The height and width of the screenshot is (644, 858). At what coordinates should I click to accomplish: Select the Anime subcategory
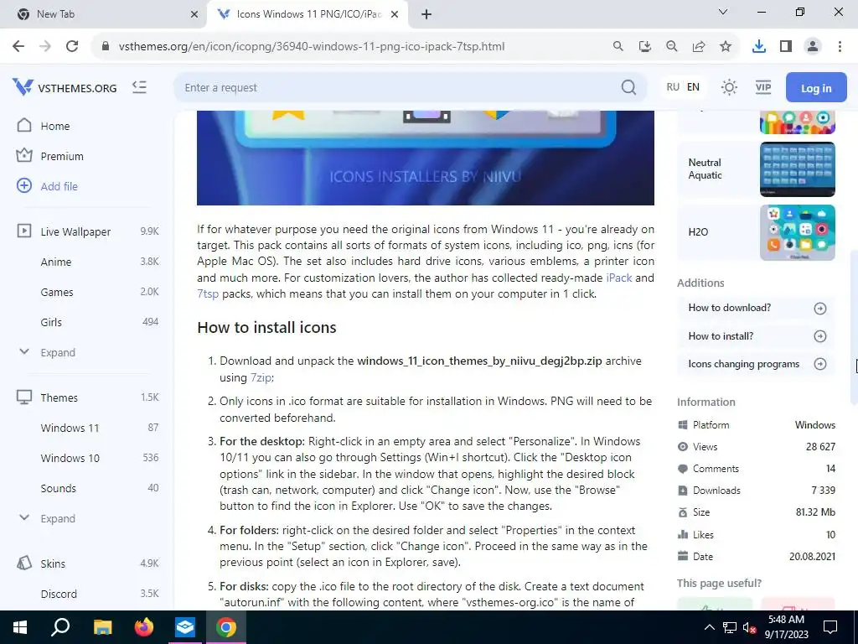coord(56,262)
